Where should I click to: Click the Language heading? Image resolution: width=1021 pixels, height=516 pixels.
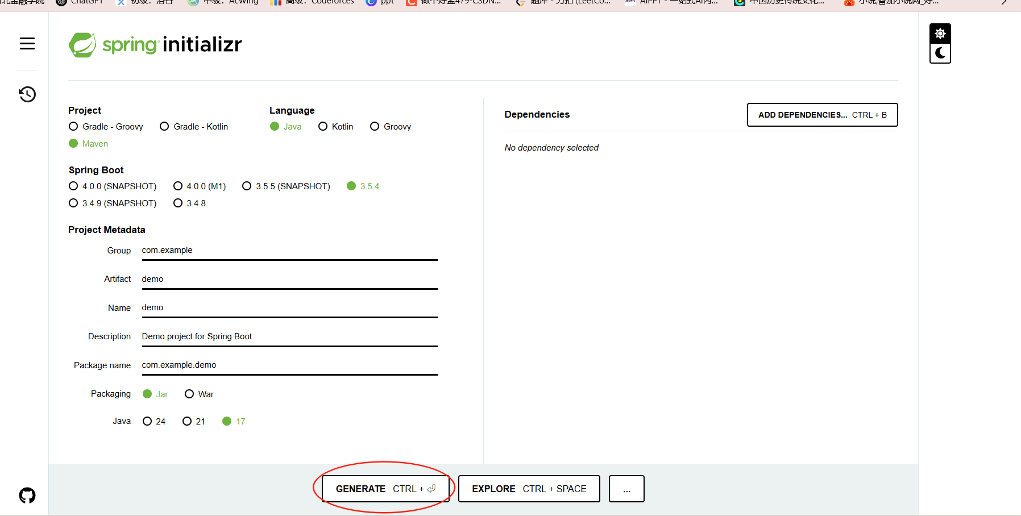point(292,110)
